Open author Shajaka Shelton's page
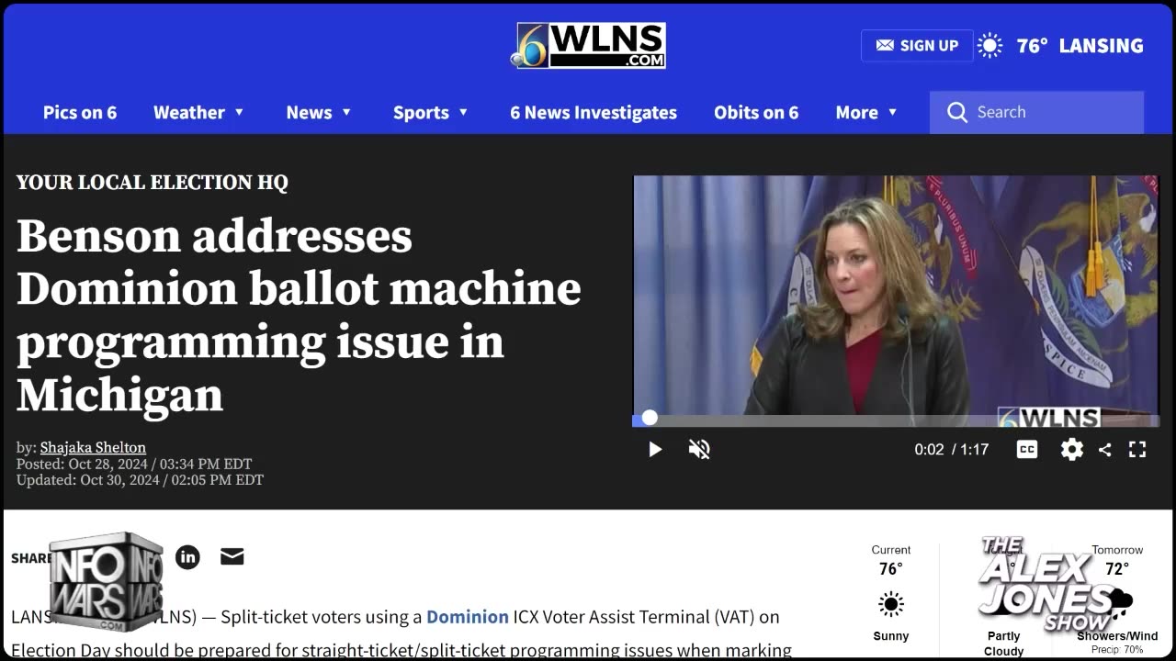 point(93,448)
